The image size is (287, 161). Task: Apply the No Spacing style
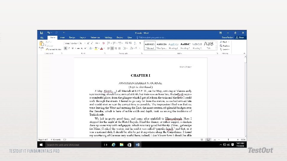pyautogui.click(x=161, y=46)
